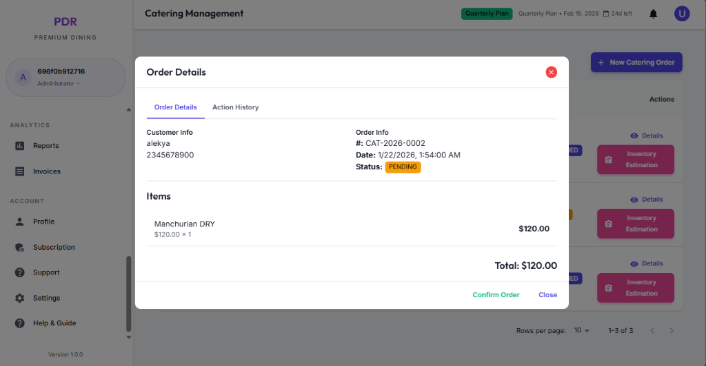Image resolution: width=706 pixels, height=366 pixels.
Task: Open the user avatar menu
Action: (x=681, y=14)
